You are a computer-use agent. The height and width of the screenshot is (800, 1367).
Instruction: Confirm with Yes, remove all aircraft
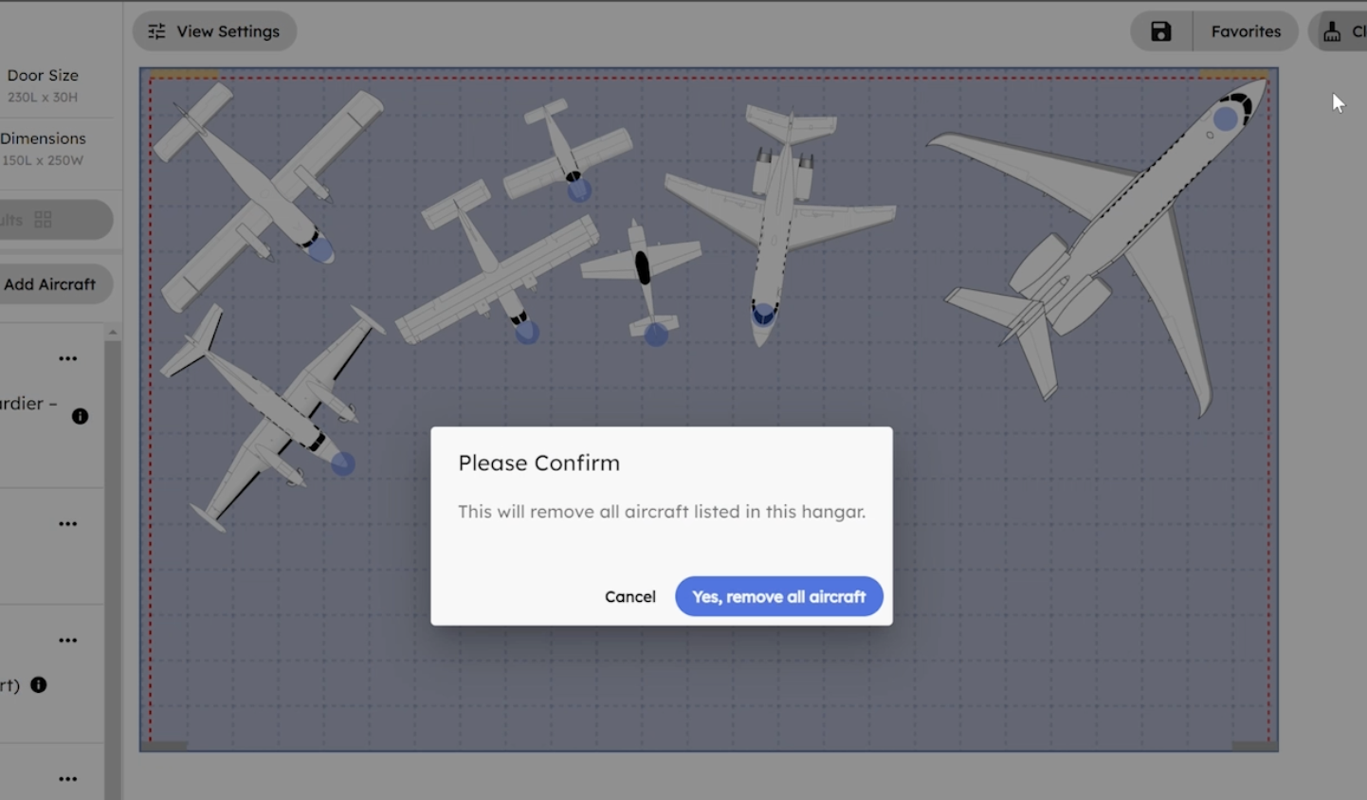(778, 596)
